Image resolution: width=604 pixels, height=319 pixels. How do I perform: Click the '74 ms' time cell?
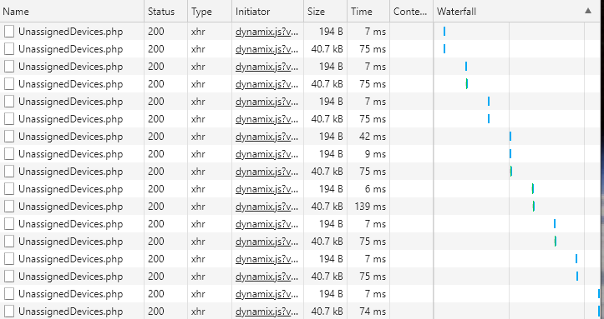pos(372,312)
